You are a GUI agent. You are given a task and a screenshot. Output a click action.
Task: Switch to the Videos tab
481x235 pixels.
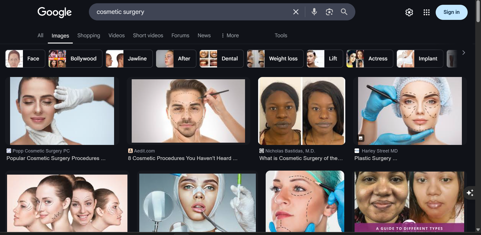pos(116,35)
